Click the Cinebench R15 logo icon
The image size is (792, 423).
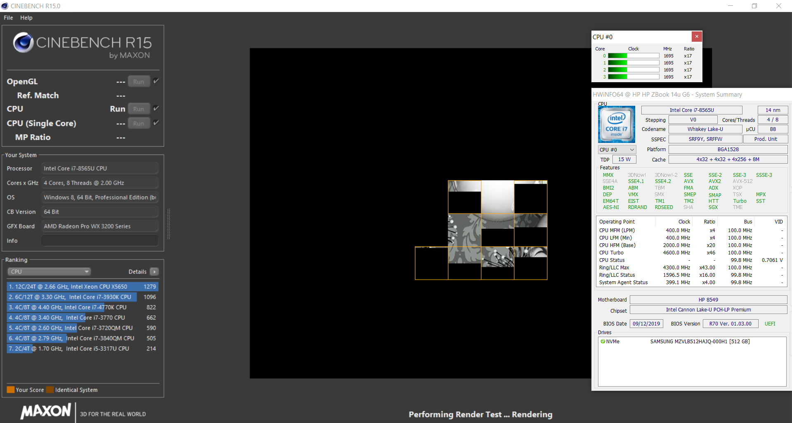[23, 42]
